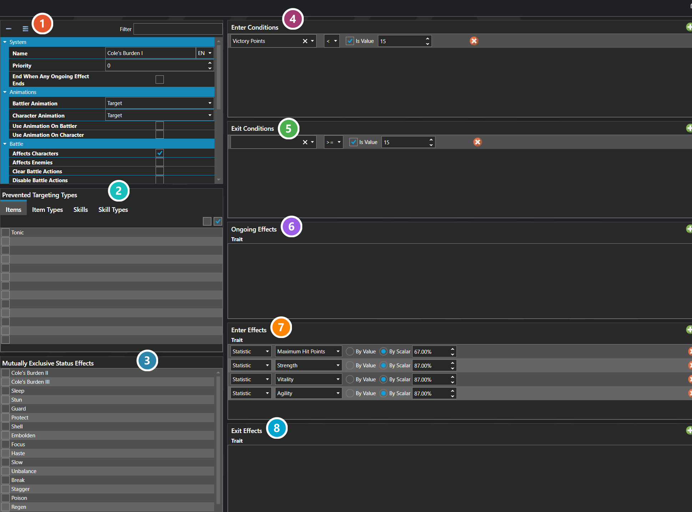The width and height of the screenshot is (692, 512).
Task: Uncheck Affects Characters
Action: (x=160, y=153)
